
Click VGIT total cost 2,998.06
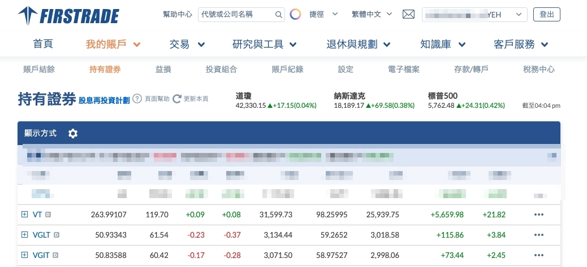384,255
